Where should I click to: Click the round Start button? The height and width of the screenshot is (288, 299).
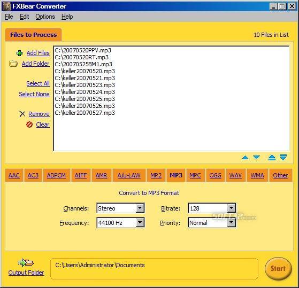pyautogui.click(x=278, y=269)
